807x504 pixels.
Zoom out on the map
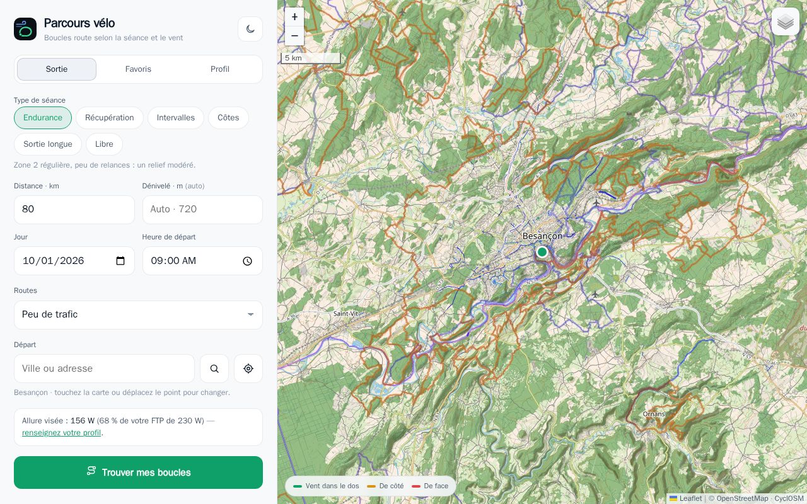click(294, 36)
